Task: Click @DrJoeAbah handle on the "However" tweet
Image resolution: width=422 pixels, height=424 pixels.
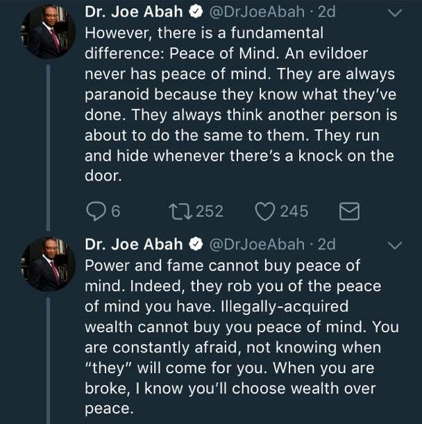Action: point(255,13)
